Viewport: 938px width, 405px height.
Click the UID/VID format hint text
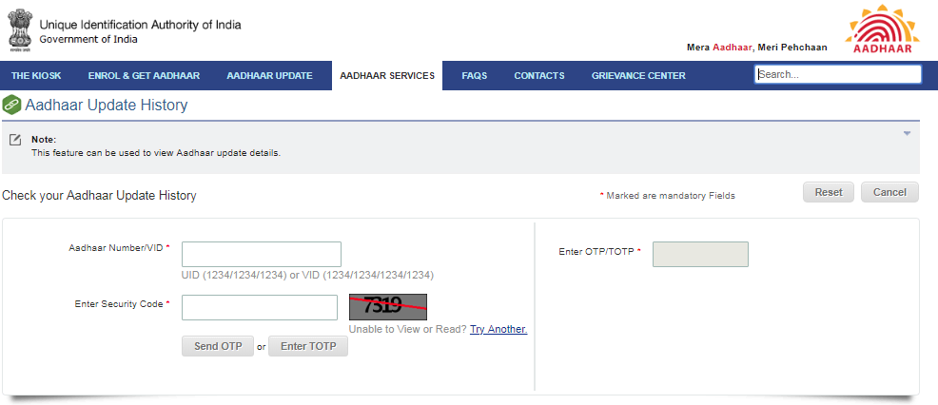pyautogui.click(x=307, y=275)
